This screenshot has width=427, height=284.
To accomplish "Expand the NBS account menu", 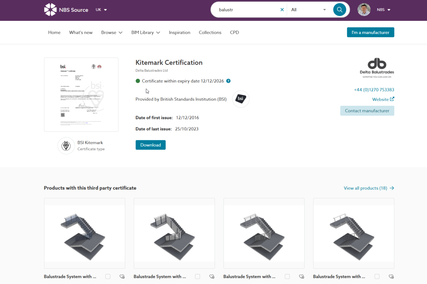I will (384, 10).
